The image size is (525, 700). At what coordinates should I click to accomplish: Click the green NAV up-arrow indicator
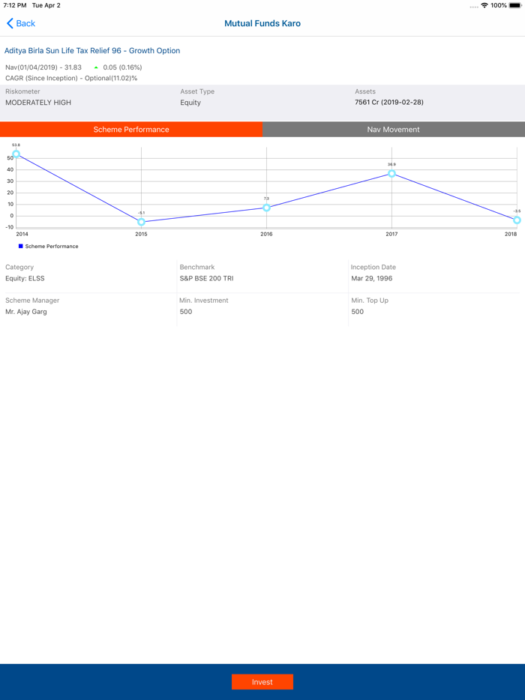(96, 67)
